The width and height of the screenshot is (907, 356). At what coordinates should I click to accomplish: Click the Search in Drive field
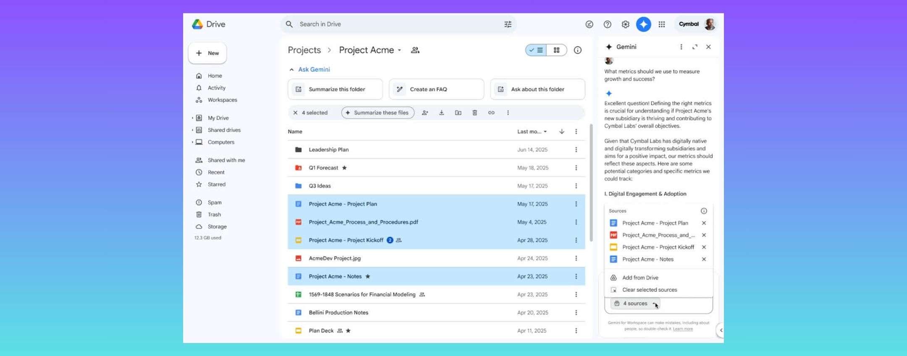pos(395,24)
